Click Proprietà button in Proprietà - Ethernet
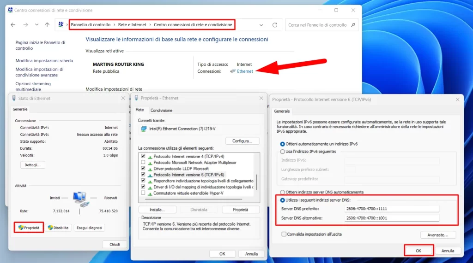473x263 pixels. (x=240, y=210)
